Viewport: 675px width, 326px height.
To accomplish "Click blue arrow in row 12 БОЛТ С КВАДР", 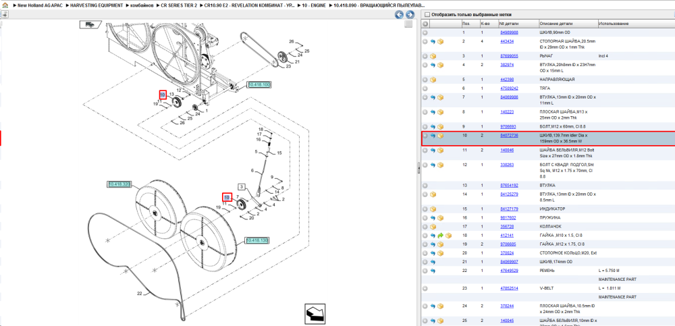I will click(433, 165).
